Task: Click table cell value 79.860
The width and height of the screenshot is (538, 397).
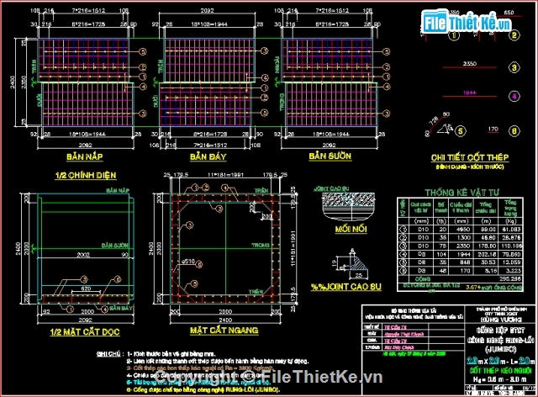Action: (x=511, y=255)
